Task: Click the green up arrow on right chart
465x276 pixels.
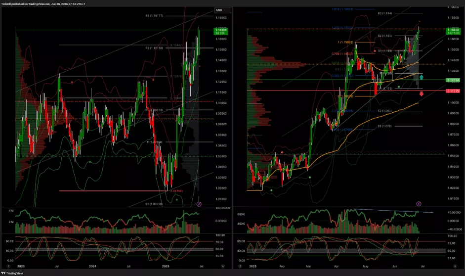Action: click(421, 78)
